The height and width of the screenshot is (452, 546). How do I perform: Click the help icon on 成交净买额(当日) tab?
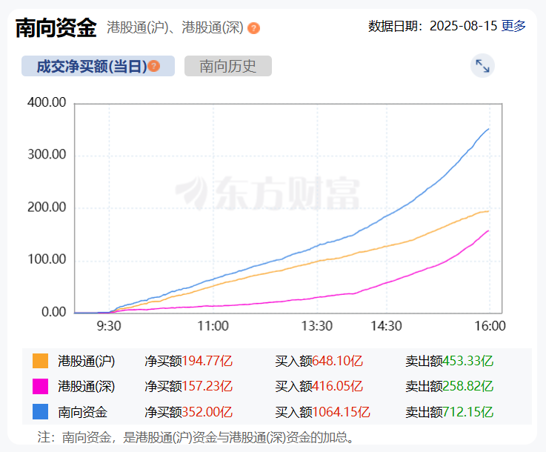[153, 66]
